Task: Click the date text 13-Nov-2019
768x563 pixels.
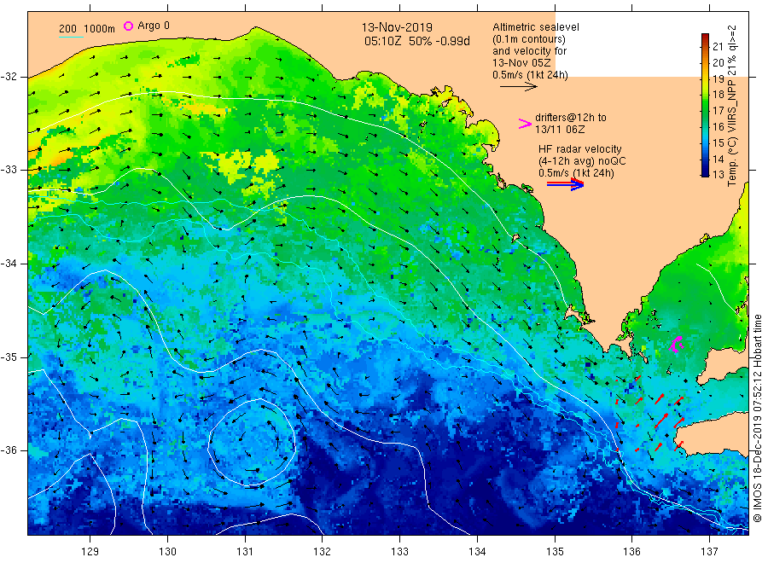Action: point(397,27)
